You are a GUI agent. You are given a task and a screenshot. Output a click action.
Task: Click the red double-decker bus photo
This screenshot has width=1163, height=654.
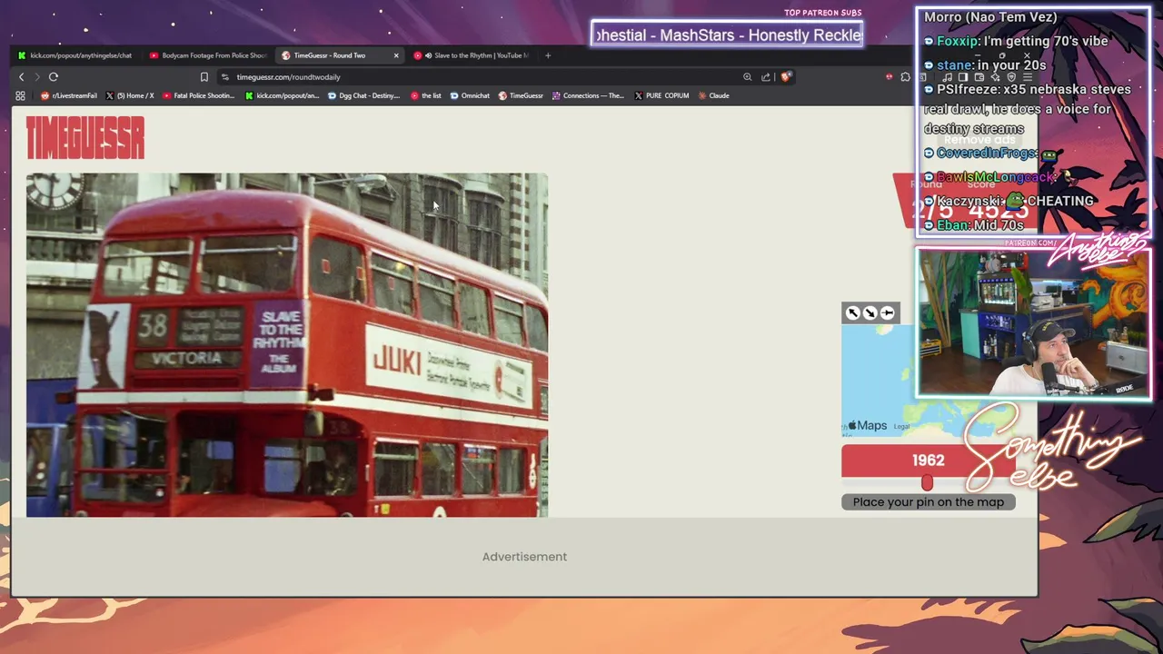point(287,345)
